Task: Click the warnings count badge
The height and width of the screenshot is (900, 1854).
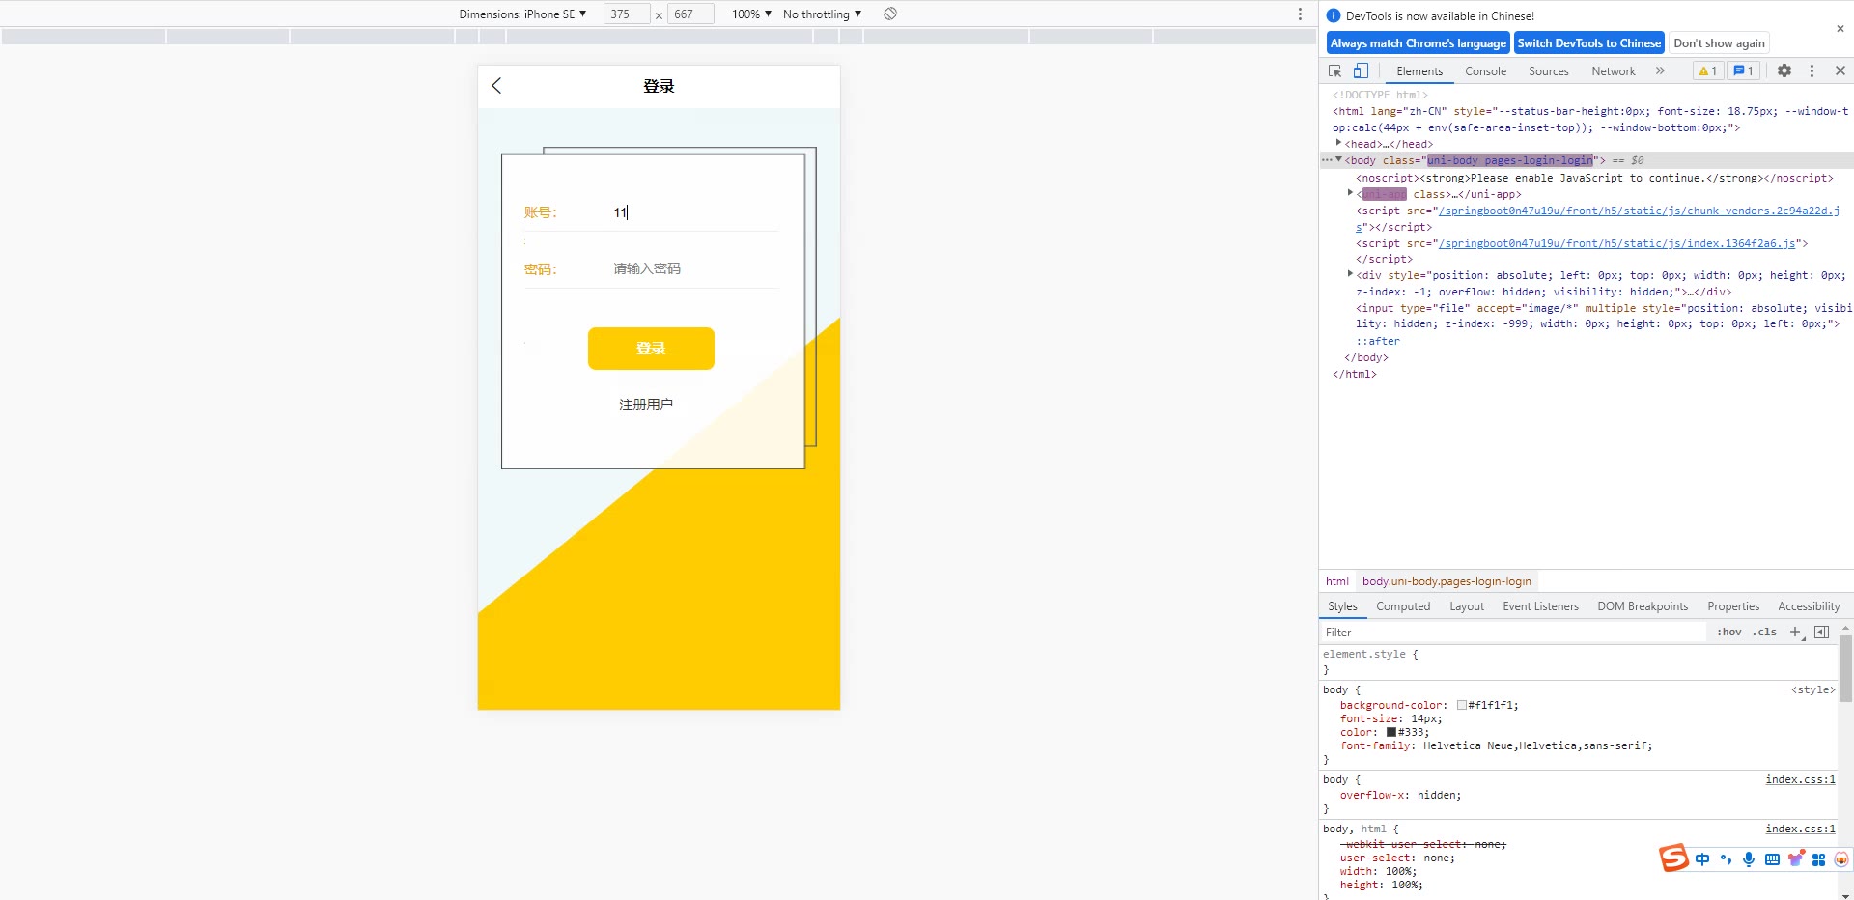Action: coord(1707,71)
